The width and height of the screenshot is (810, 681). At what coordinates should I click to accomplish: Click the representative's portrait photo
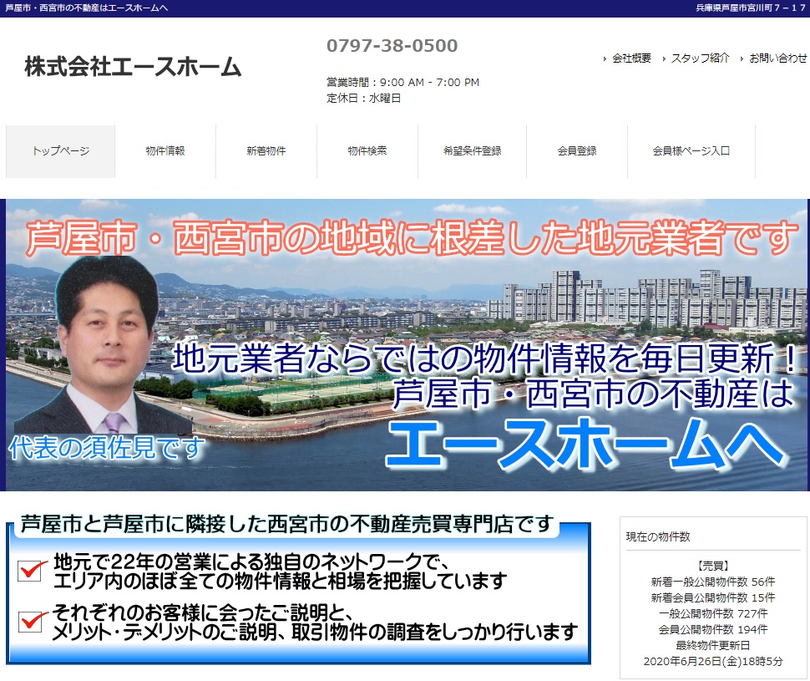104,347
